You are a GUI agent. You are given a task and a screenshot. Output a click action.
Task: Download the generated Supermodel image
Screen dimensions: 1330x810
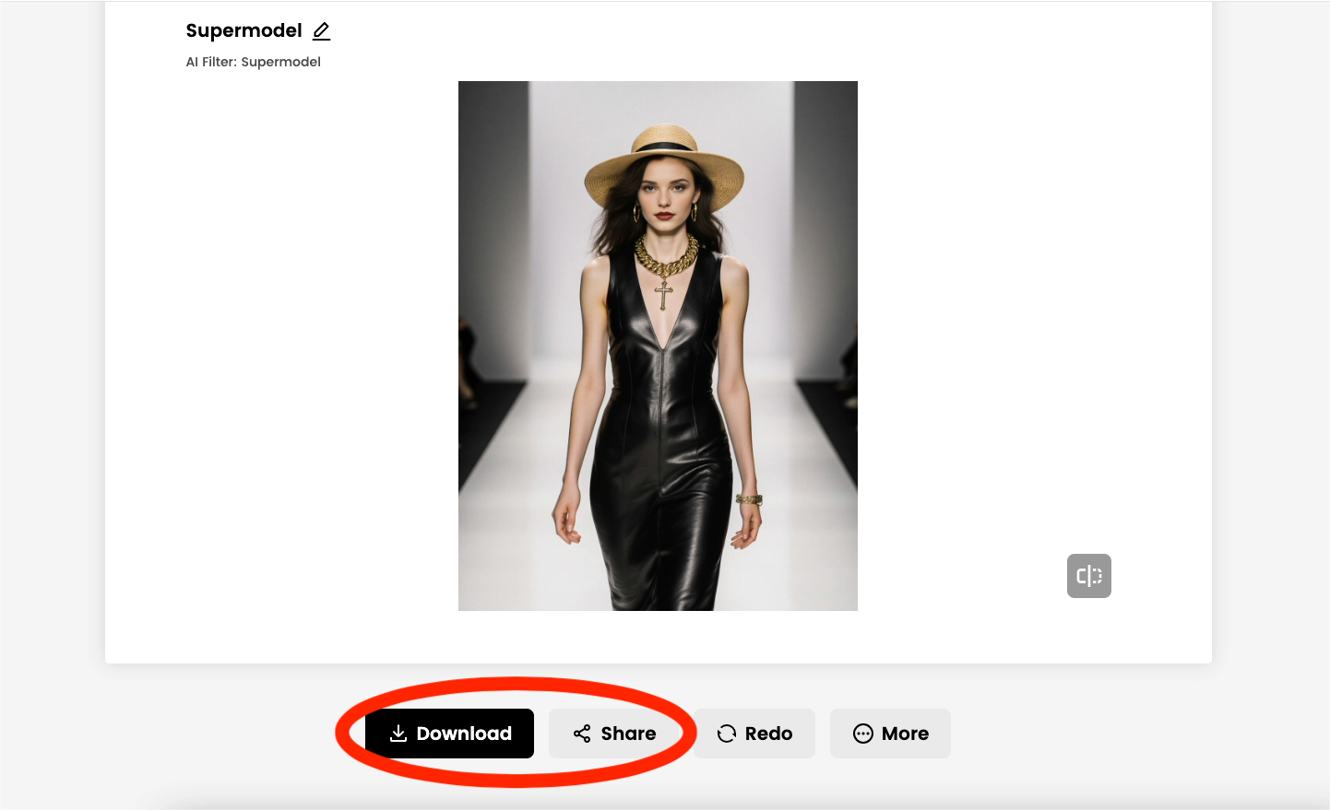(x=449, y=734)
